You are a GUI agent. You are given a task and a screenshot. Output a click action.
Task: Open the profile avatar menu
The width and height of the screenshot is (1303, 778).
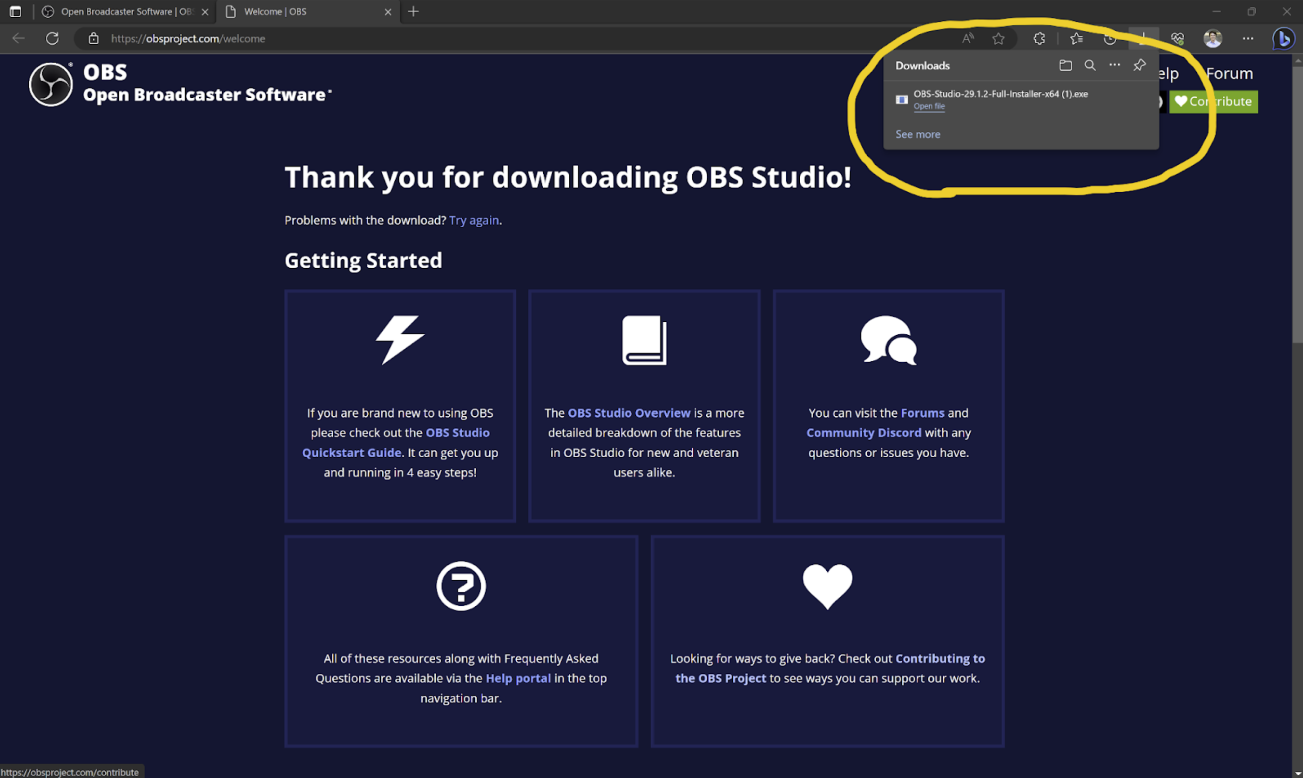coord(1212,38)
